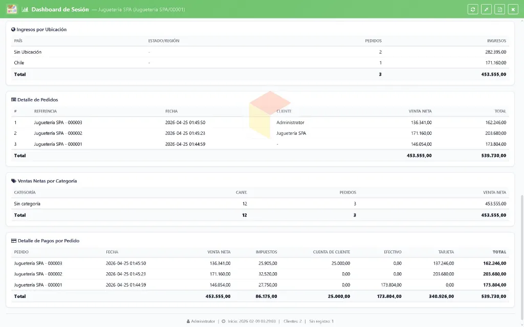This screenshot has height=327, width=524.
Task: Click the PAÍS column header
Action: tap(18, 41)
